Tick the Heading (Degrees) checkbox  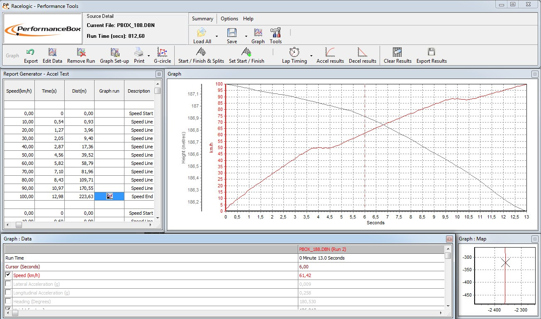8,301
